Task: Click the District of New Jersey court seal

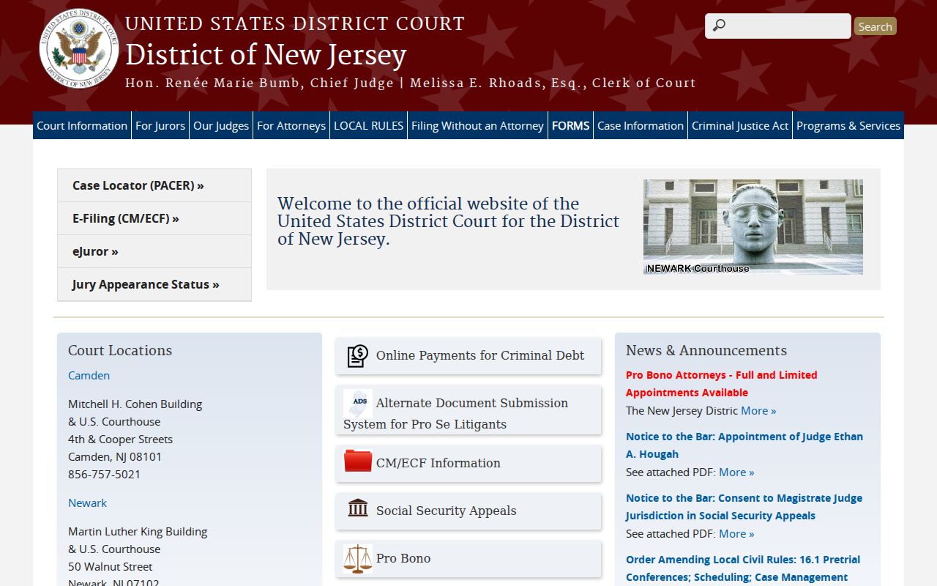Action: (x=79, y=48)
